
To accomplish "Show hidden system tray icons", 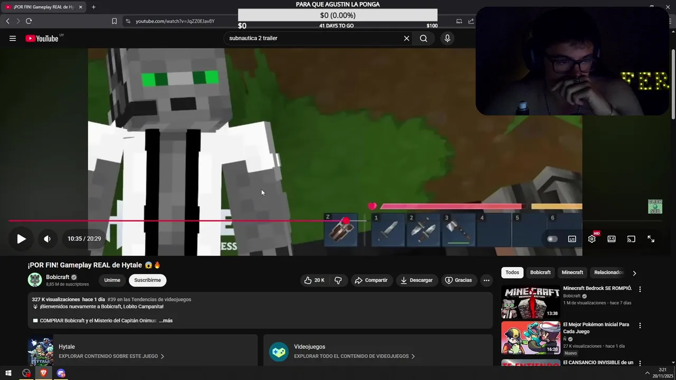I will tap(647, 373).
